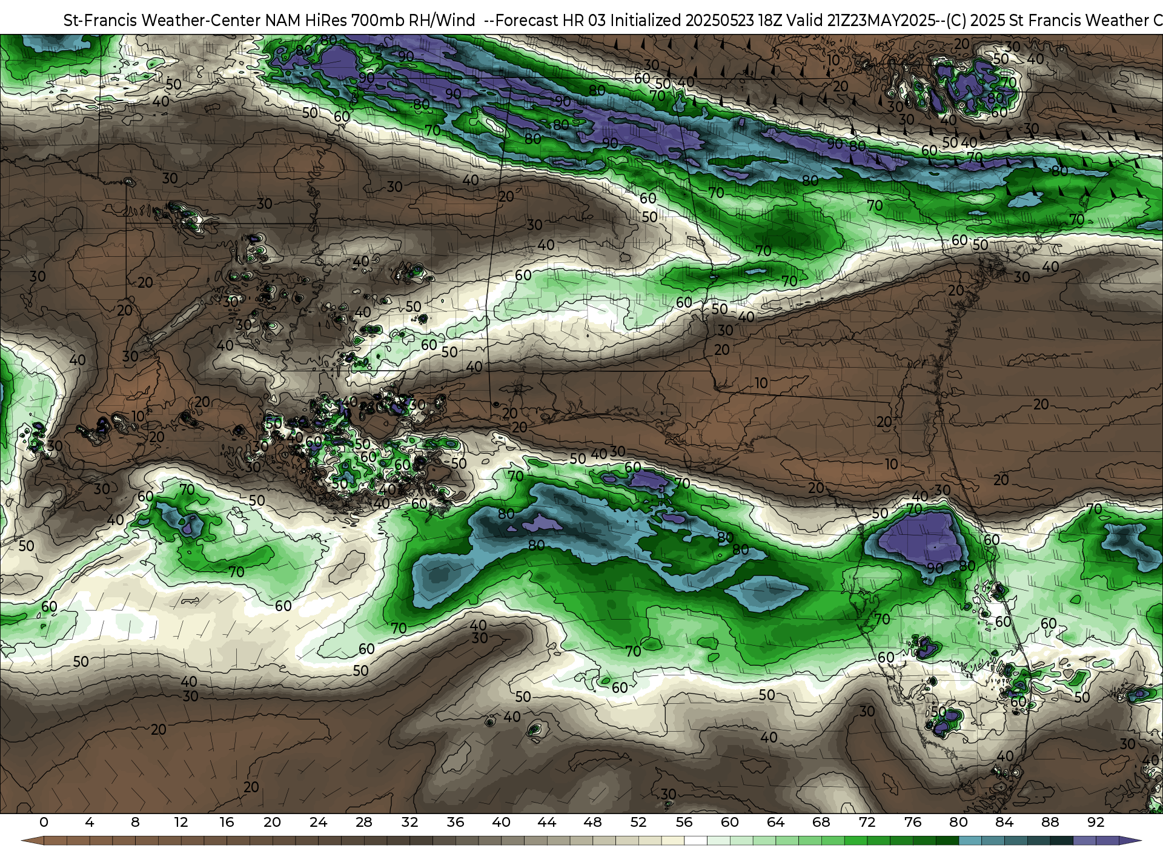Click the '12' tick label on the colorbar

(x=181, y=822)
